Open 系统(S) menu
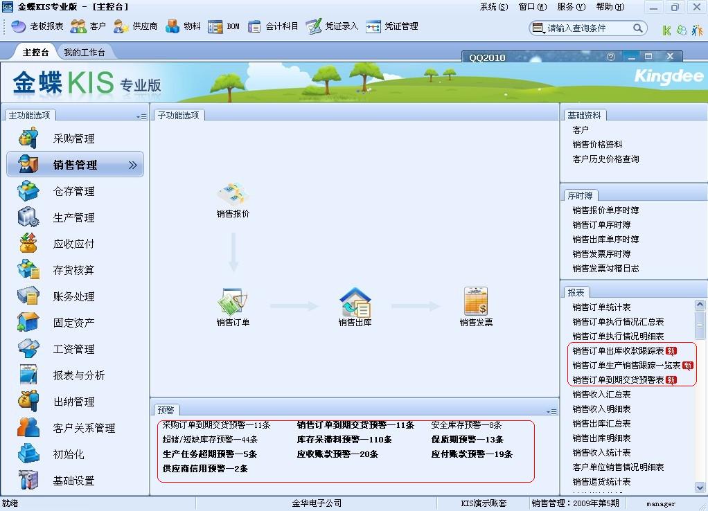 click(x=493, y=7)
